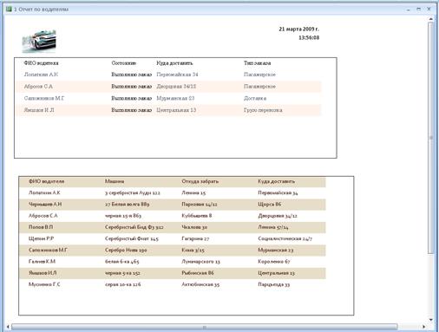Click the report form icon in title bar
The image size is (439, 332).
click(9, 10)
